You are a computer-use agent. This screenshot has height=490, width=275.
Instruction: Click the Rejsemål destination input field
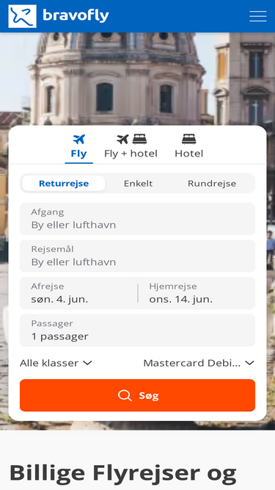click(138, 256)
